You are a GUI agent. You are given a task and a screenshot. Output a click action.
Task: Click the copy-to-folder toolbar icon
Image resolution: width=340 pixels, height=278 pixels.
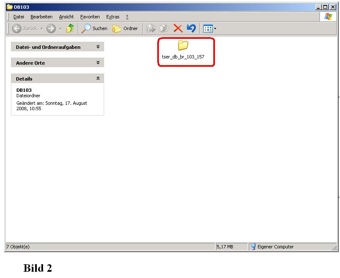165,28
